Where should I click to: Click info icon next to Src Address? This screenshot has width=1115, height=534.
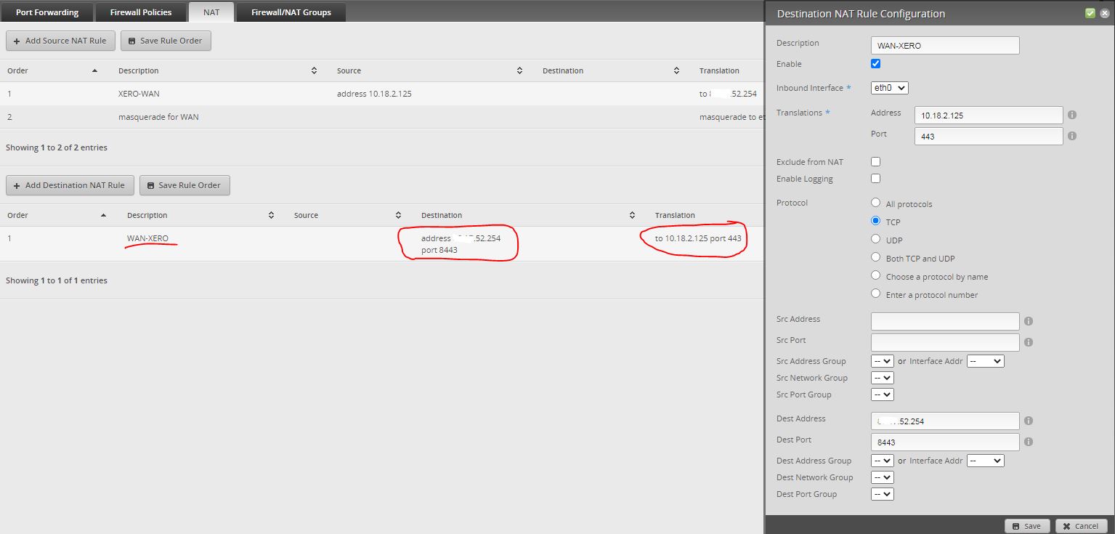1029,321
